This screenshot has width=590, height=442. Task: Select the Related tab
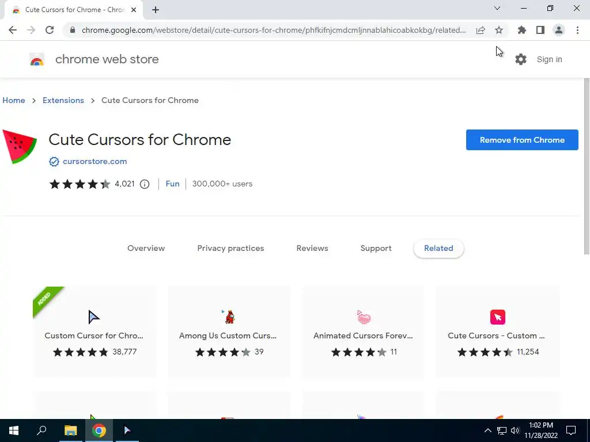(438, 248)
